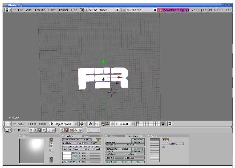The height and width of the screenshot is (168, 235).
Task: Toggle the VCol Light button
Action: (67, 146)
